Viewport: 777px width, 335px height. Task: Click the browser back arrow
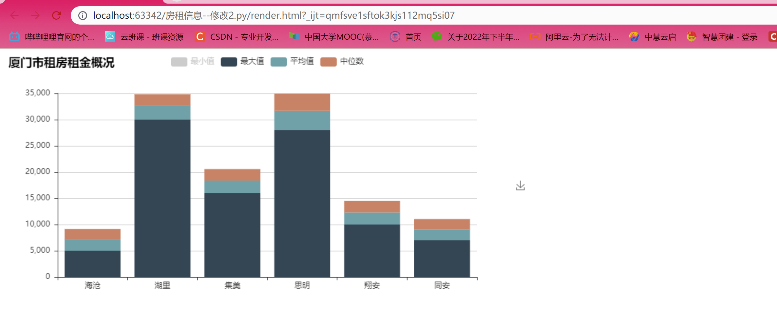[14, 15]
